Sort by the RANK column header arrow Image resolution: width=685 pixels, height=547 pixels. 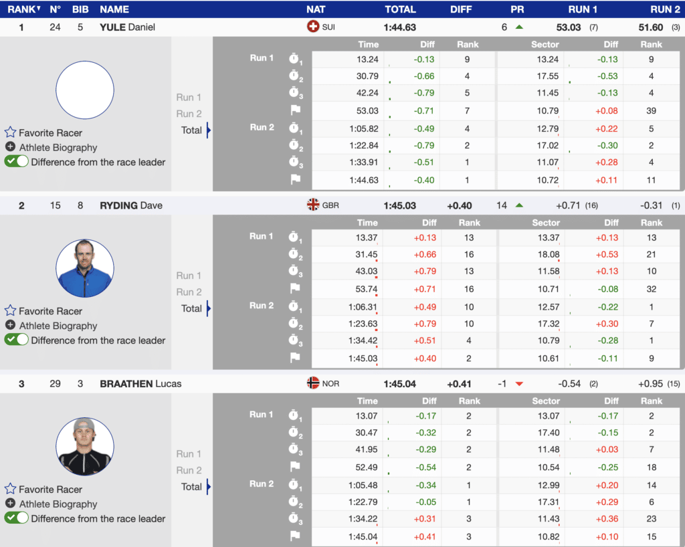(38, 9)
